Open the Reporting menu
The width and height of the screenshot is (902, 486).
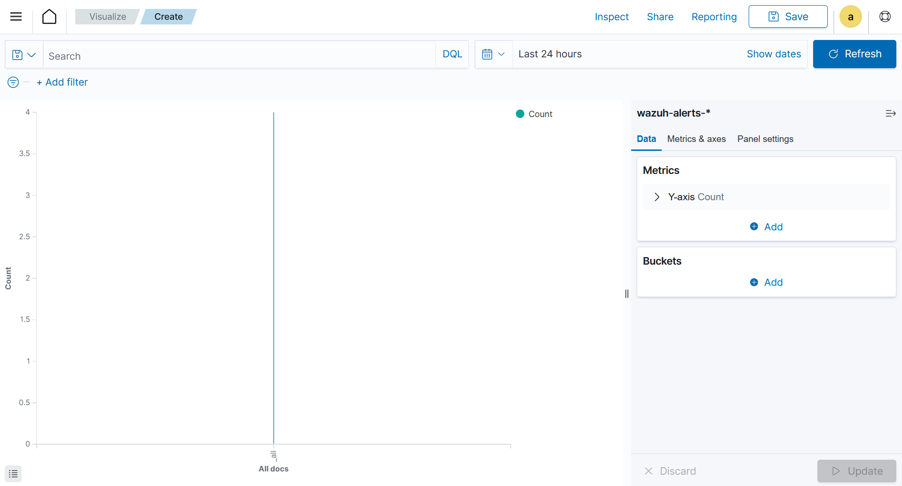coord(714,17)
